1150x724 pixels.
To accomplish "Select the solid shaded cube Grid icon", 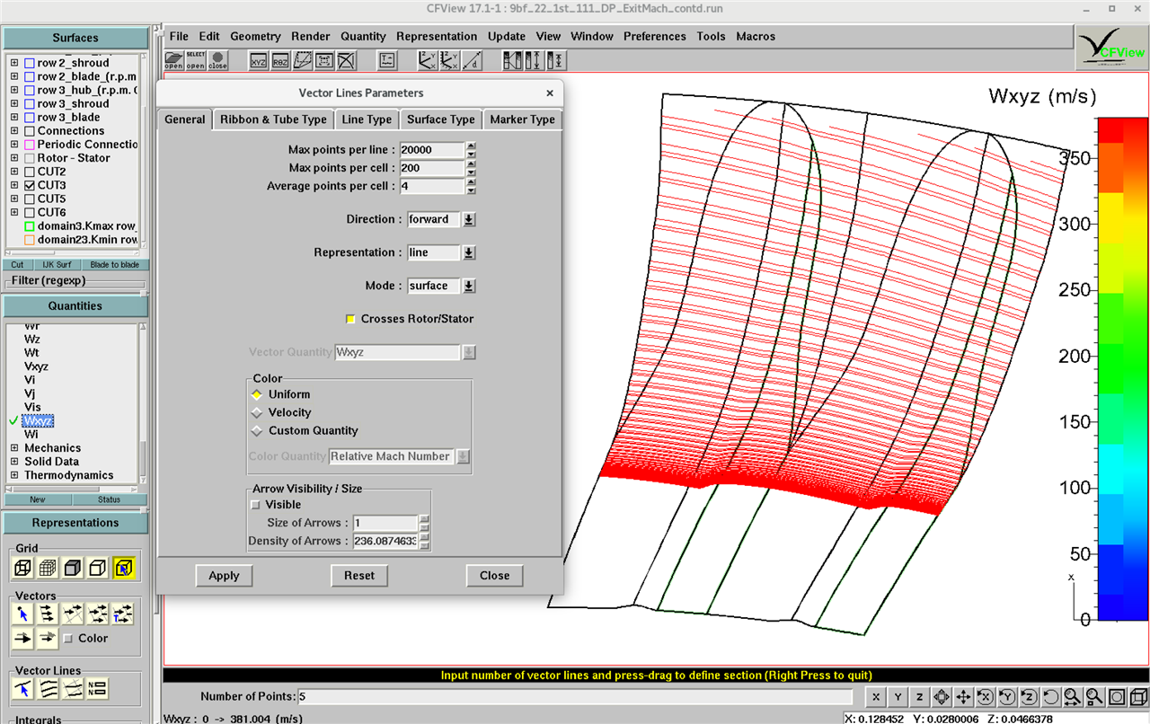I will tap(74, 568).
